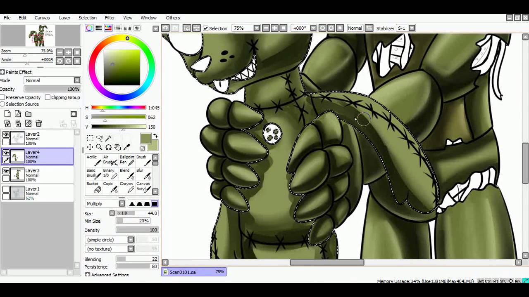Open the brush Multiply mode dropdown
Image resolution: width=529 pixels, height=297 pixels.
coord(105,204)
